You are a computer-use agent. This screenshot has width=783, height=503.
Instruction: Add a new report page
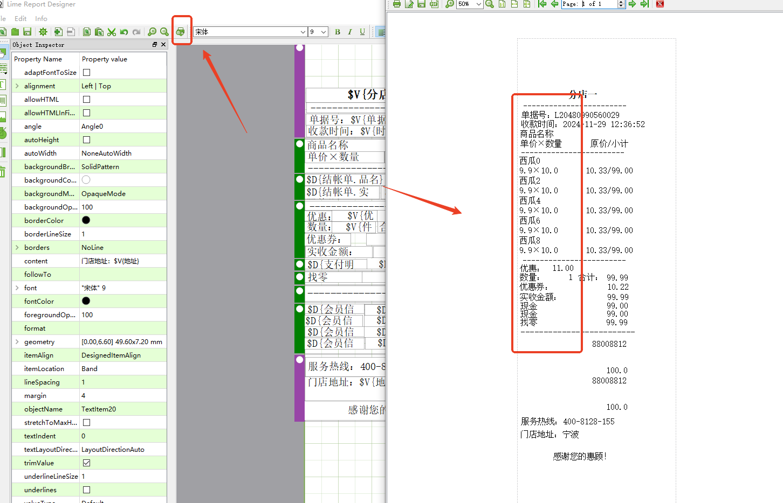click(58, 32)
